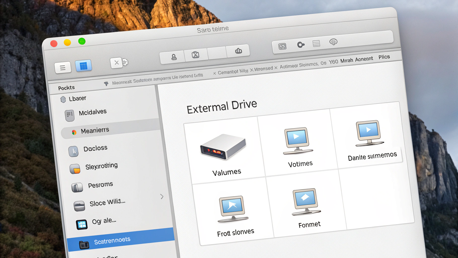Click the list lines icon in top toolbar
The height and width of the screenshot is (258, 458).
click(316, 44)
